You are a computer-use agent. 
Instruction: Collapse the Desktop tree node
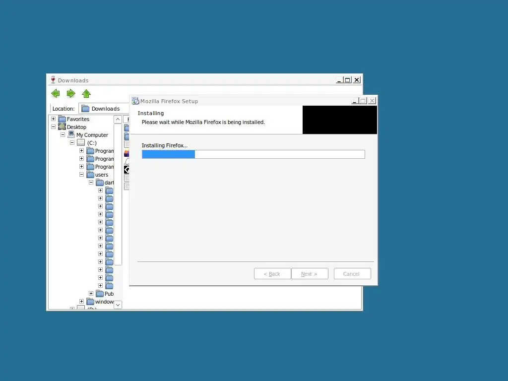click(54, 127)
